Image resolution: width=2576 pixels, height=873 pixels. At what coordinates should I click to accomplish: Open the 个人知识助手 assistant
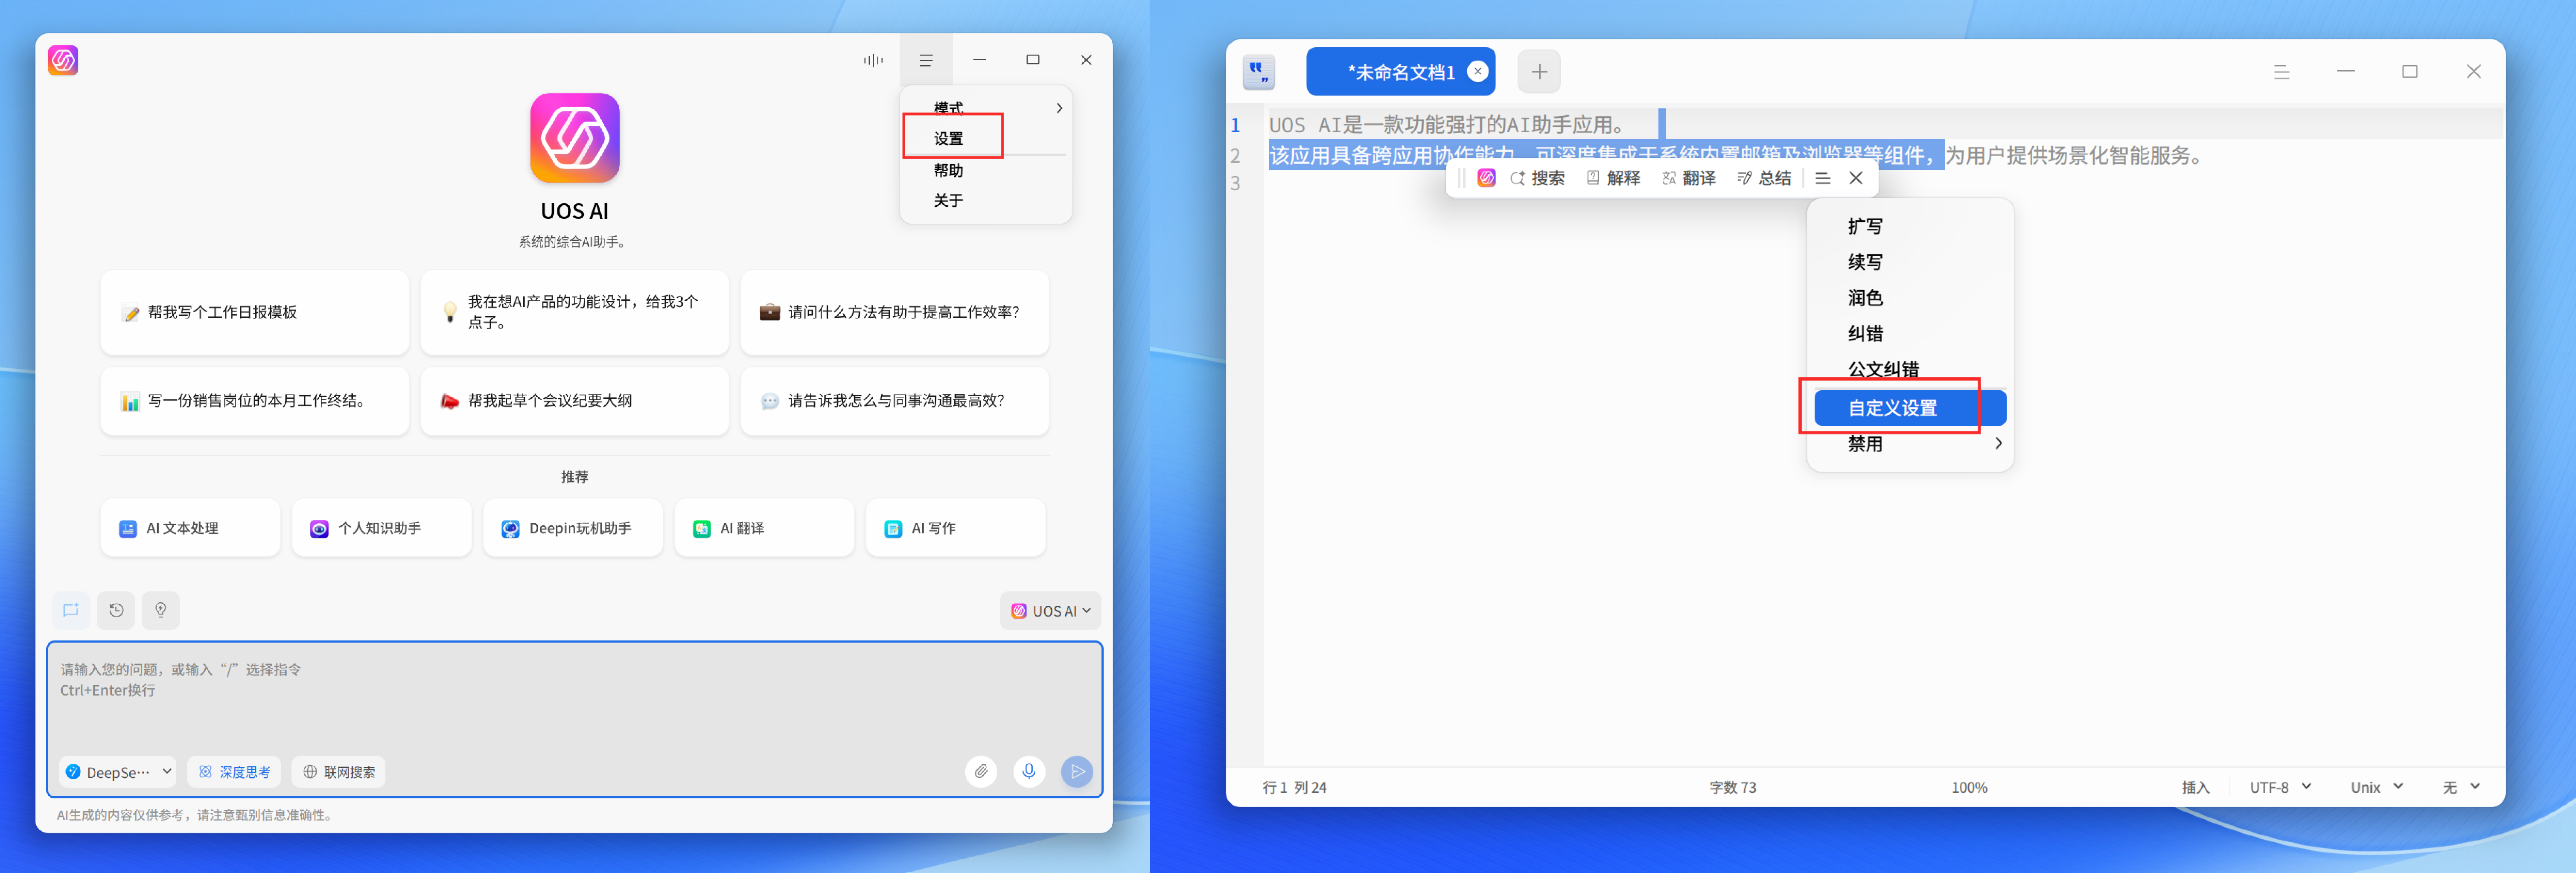coord(381,527)
